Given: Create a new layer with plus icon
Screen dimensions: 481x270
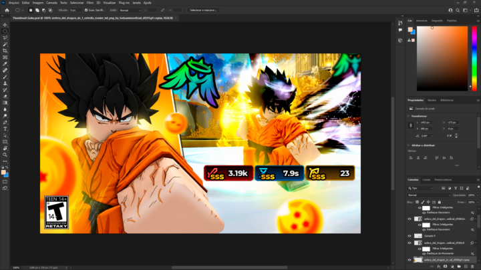Looking at the screenshot, I should 466,267.
